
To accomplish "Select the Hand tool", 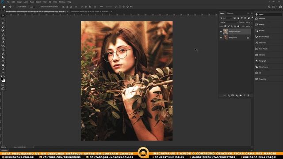I will click(3, 65).
